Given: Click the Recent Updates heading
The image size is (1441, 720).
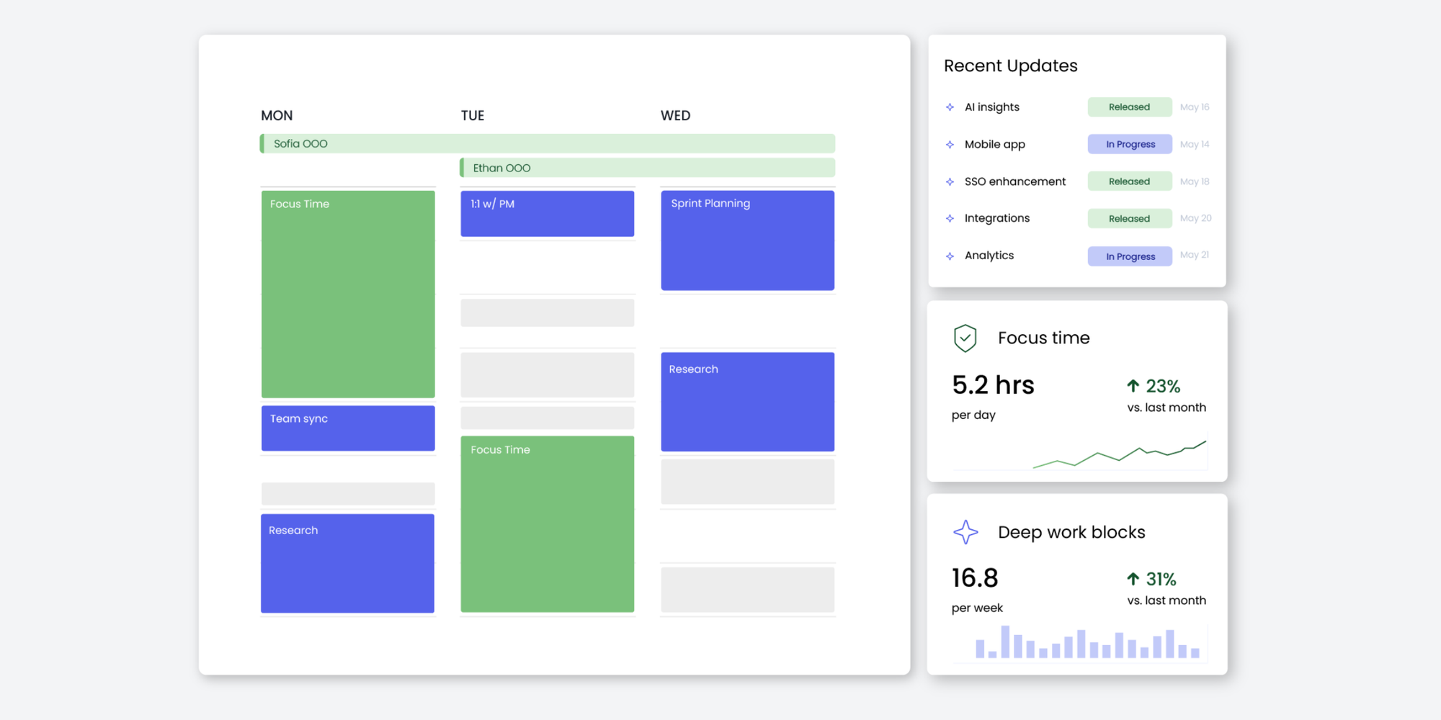Looking at the screenshot, I should tap(1011, 66).
